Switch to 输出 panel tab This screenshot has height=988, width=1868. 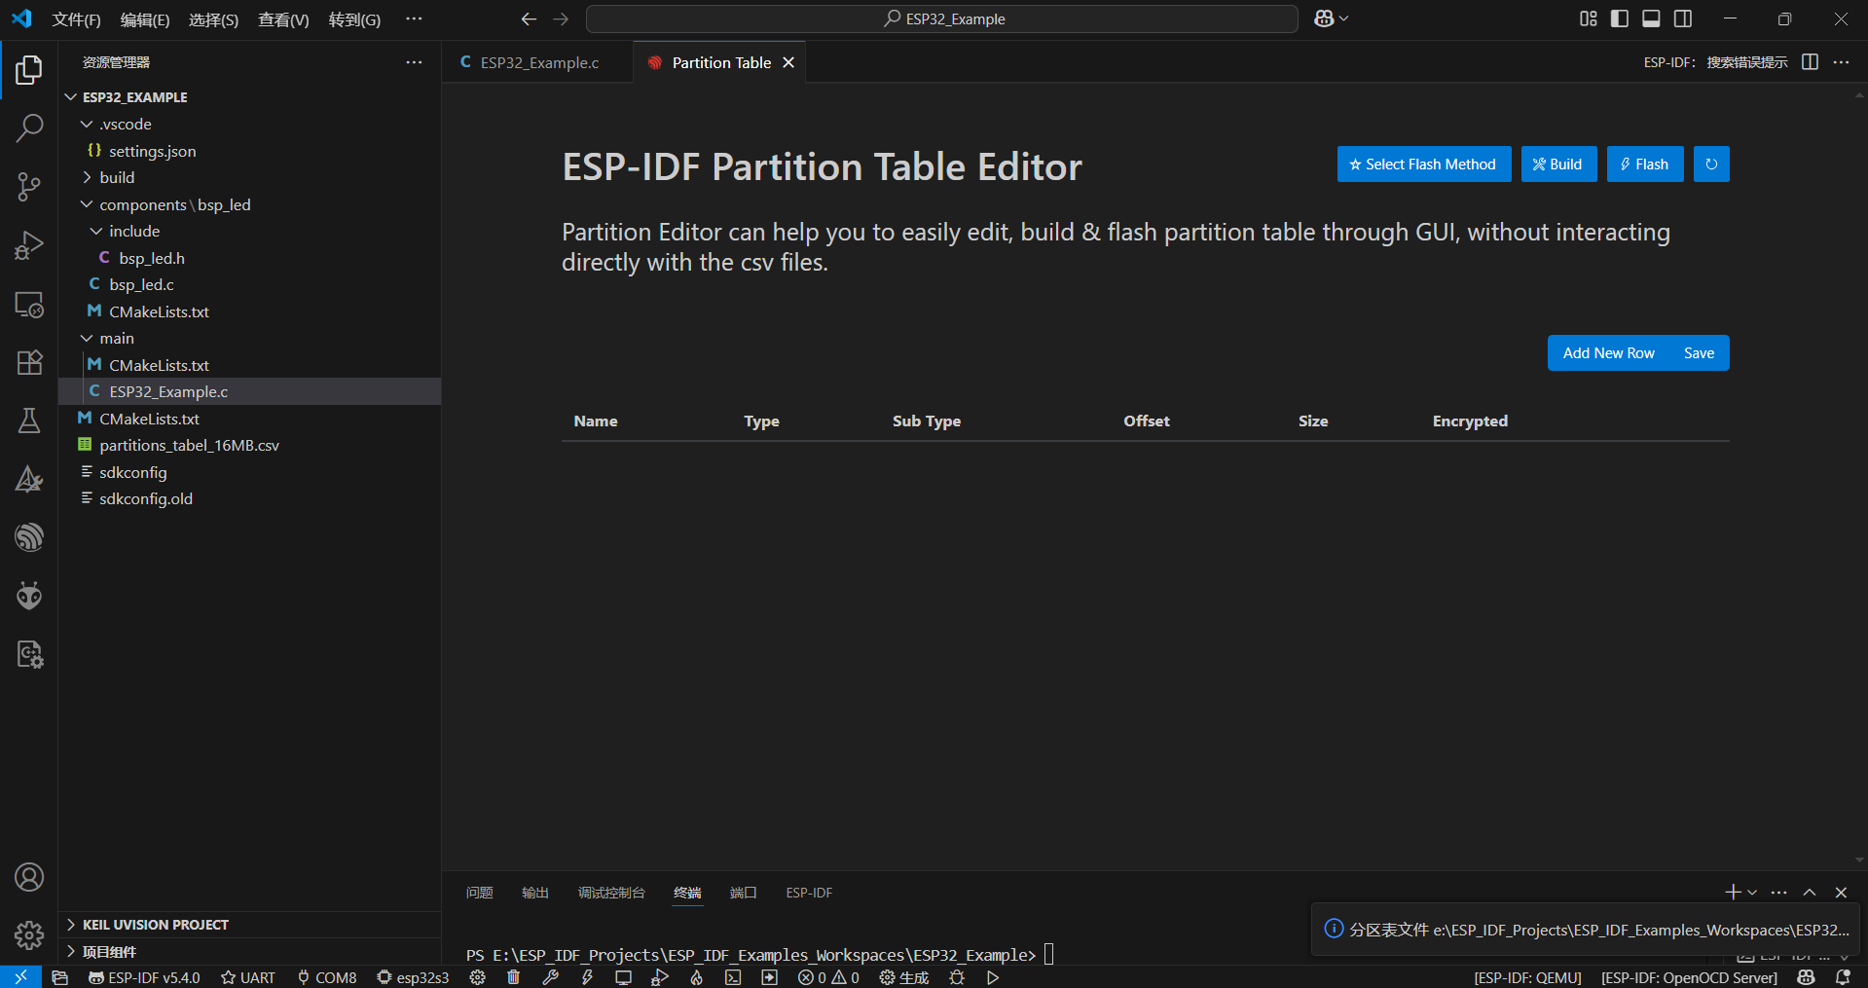(535, 893)
